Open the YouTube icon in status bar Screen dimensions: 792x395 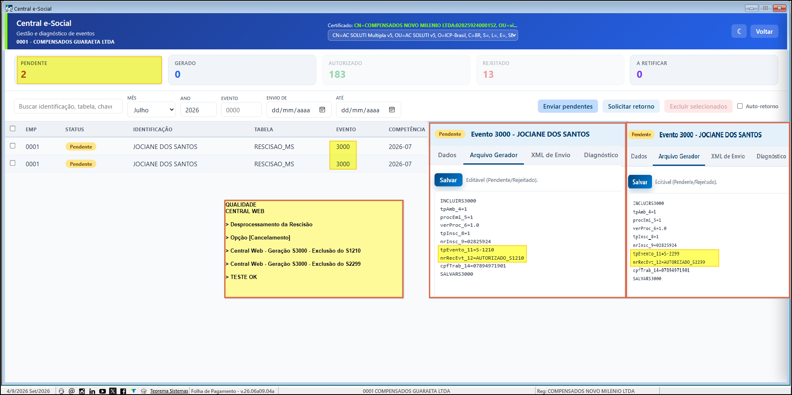click(x=103, y=391)
